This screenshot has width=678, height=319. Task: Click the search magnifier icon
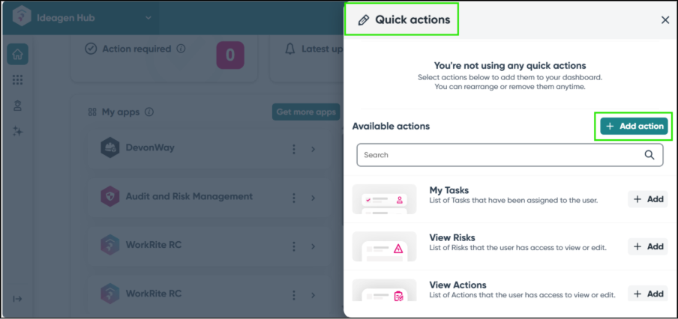[649, 155]
